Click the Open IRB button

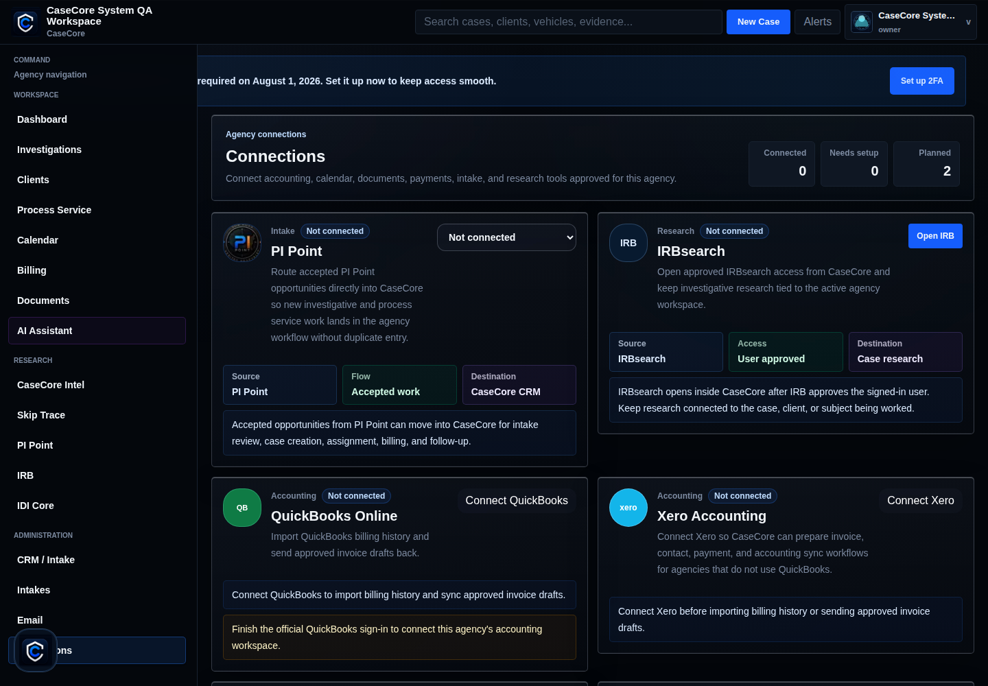click(x=935, y=236)
